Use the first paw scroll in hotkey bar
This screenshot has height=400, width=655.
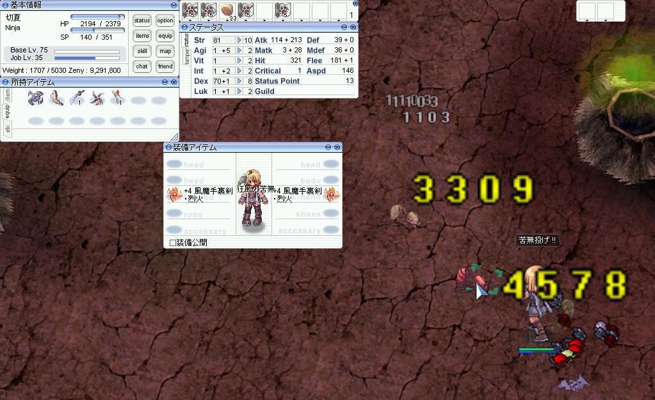(190, 11)
